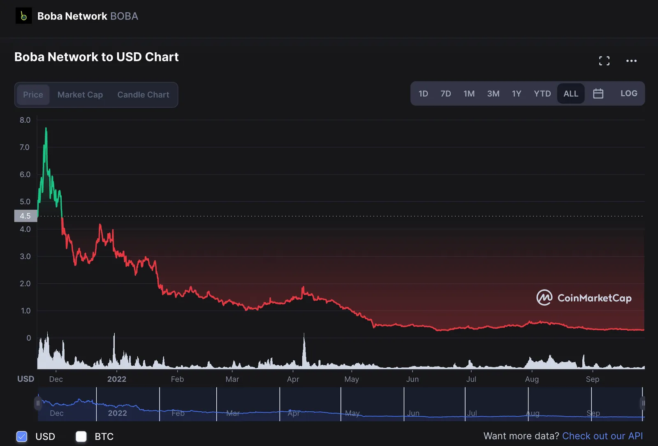Select the ALL time range
The width and height of the screenshot is (658, 446).
click(x=571, y=93)
